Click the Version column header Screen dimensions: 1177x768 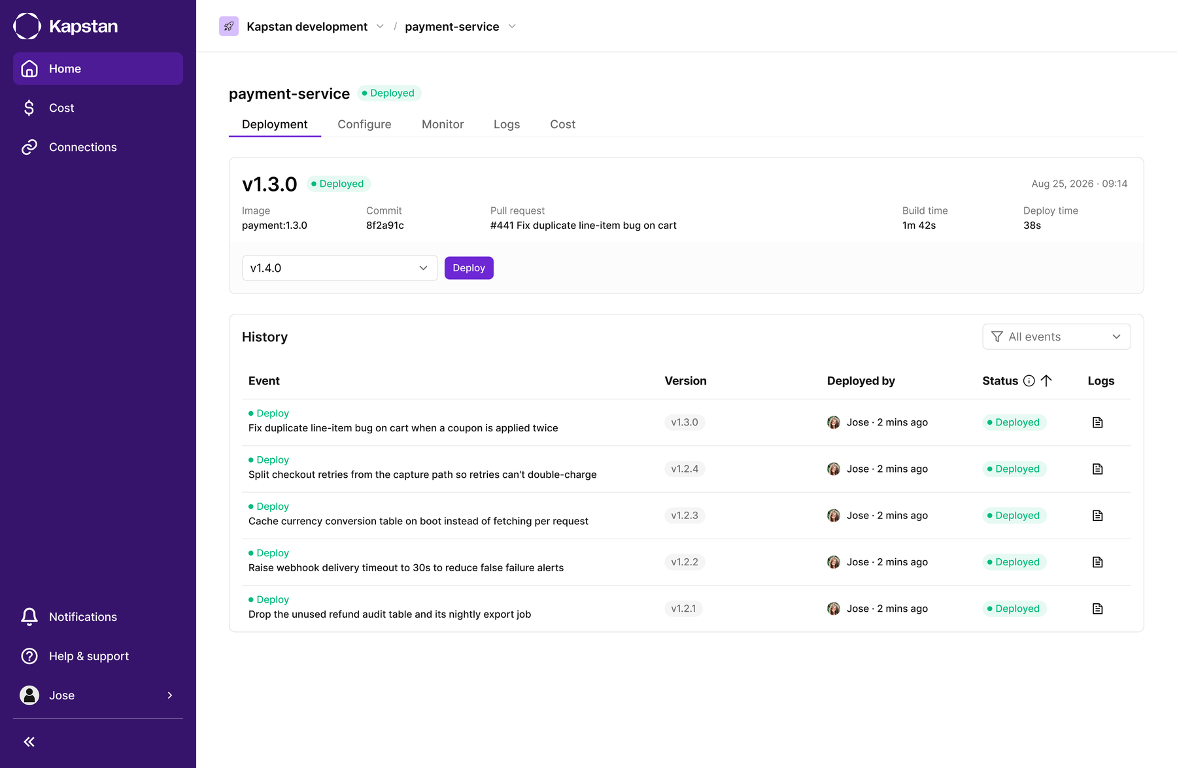(x=685, y=381)
